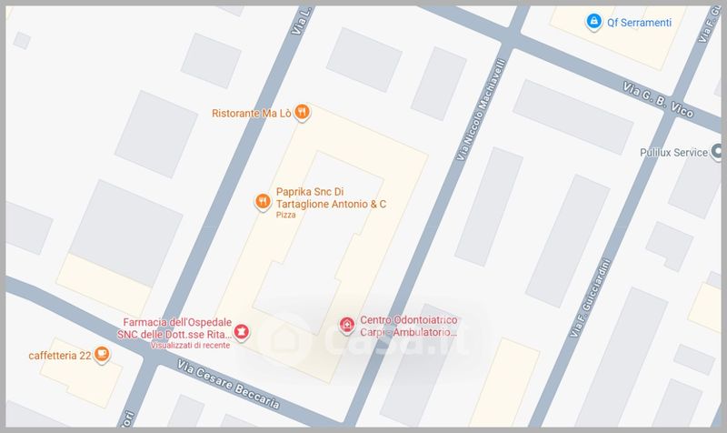Select the Qf Serramenti blue shopping pin
Image resolution: width=727 pixels, height=433 pixels.
tap(593, 21)
